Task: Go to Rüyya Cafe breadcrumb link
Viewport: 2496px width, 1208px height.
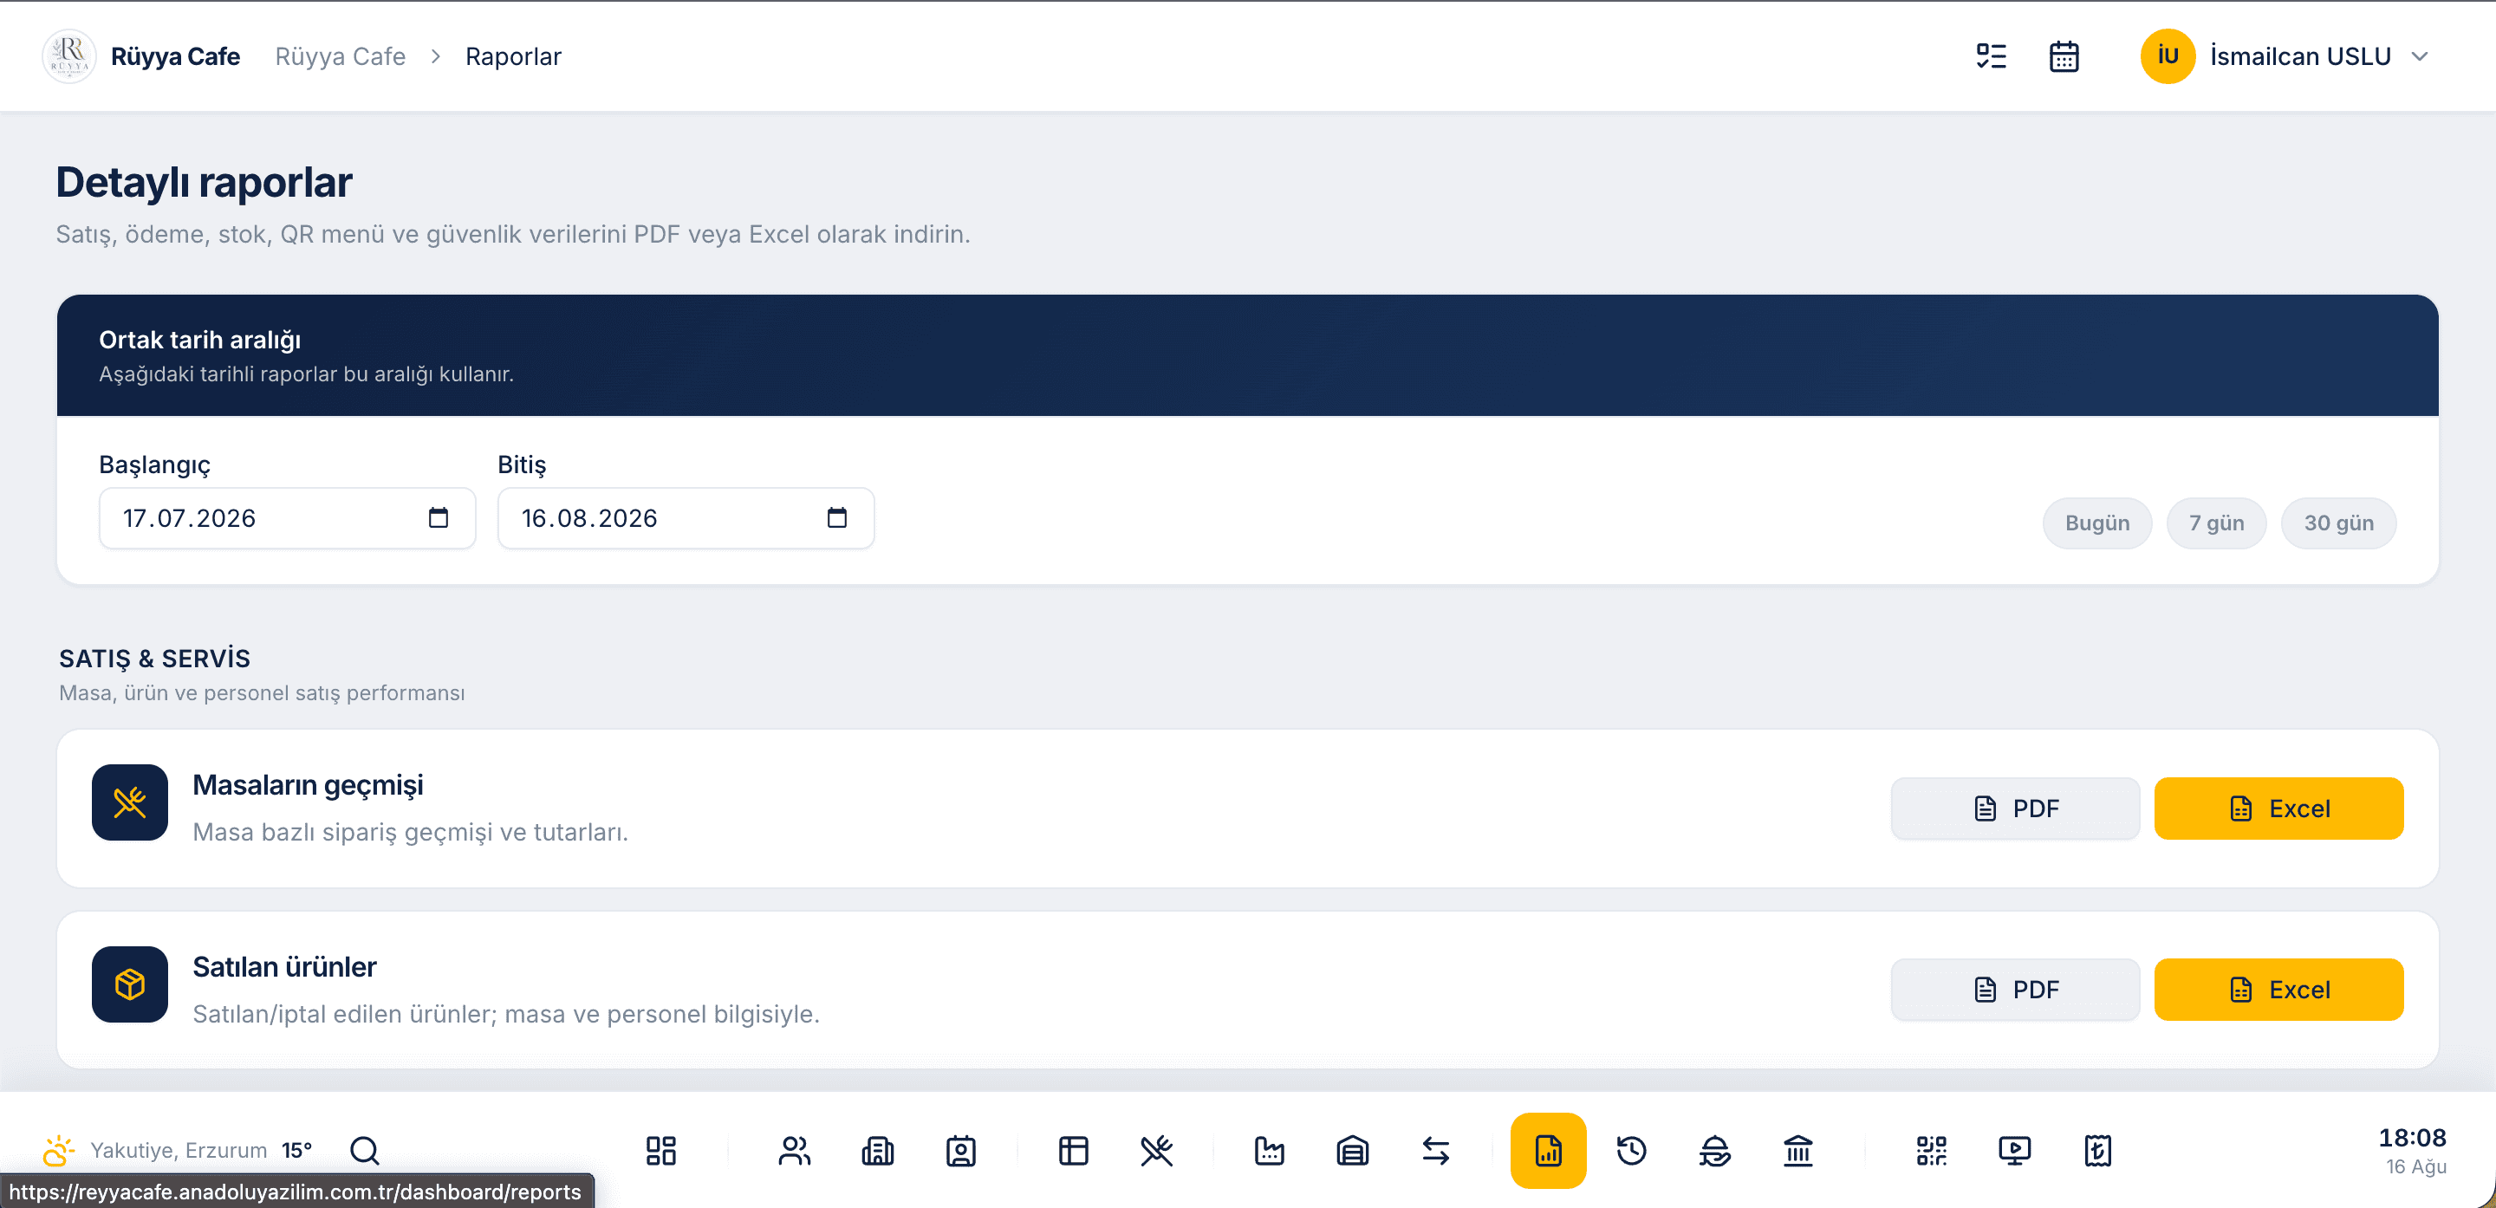Action: click(x=340, y=56)
